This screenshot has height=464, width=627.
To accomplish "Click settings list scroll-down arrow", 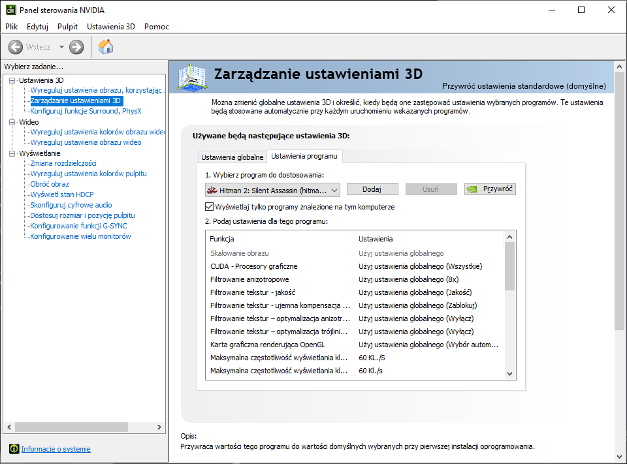I will (x=510, y=374).
